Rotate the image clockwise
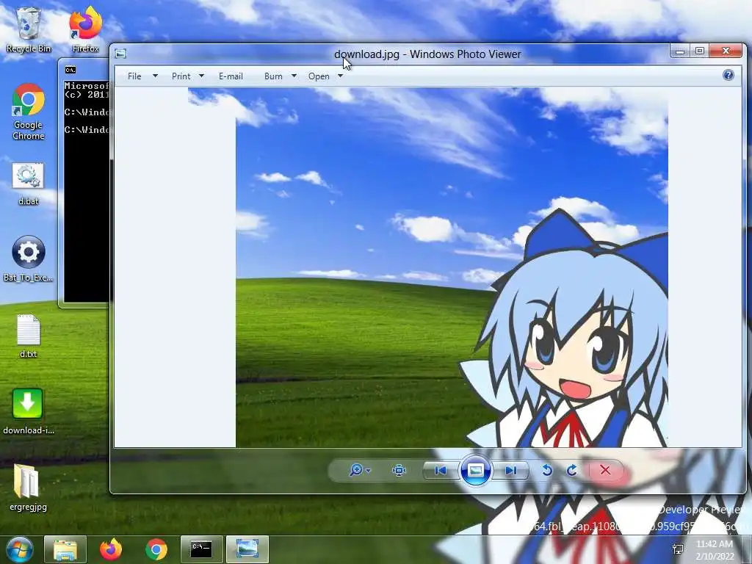 pos(571,471)
